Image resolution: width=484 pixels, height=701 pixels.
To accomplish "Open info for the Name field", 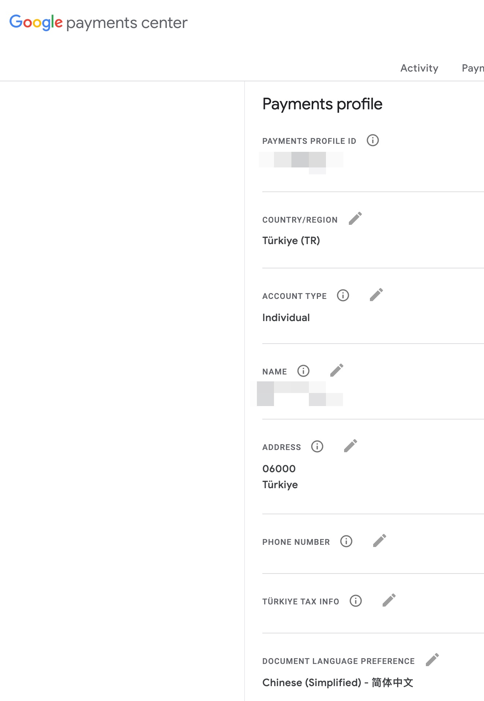I will (303, 371).
